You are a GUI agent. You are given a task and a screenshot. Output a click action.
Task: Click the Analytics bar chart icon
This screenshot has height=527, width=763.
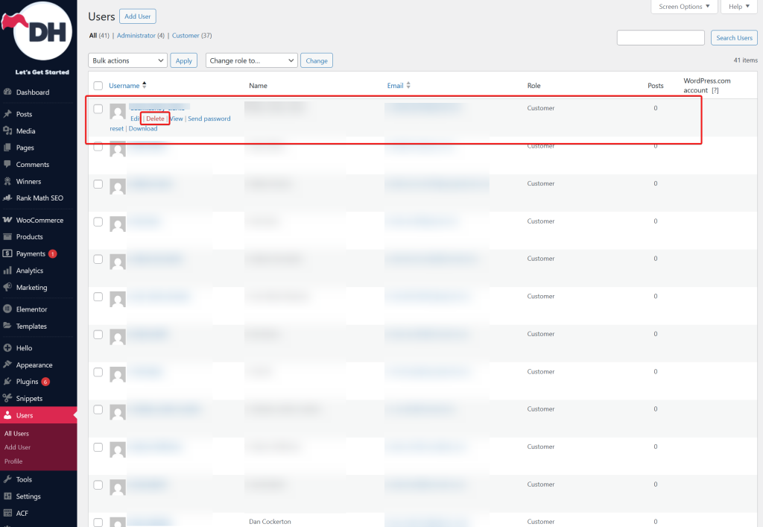pyautogui.click(x=7, y=271)
